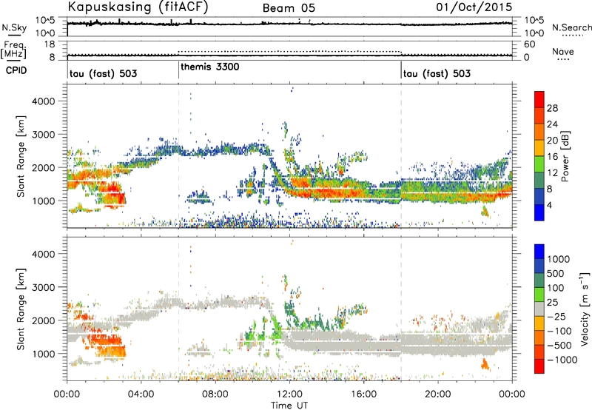Viewport: 592px width, 410px height.
Task: Click the '16' tick on Power colorbar
Action: click(x=552, y=157)
